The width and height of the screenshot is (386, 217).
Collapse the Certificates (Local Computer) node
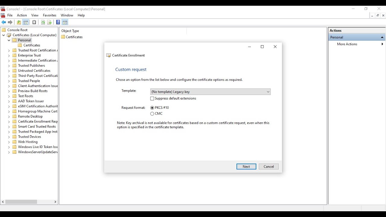pos(4,35)
